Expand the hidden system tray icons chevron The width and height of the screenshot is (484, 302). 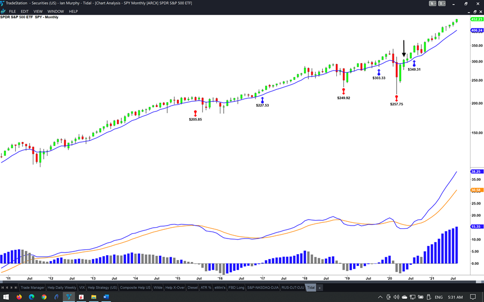pos(380,297)
